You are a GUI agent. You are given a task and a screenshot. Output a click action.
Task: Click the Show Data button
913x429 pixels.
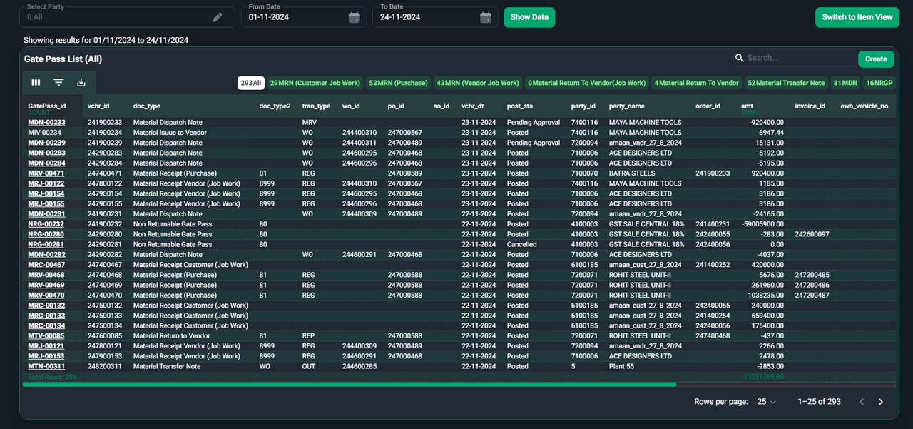coord(529,17)
